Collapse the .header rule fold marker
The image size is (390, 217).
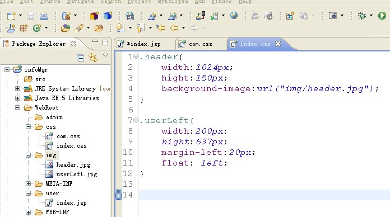[136, 56]
